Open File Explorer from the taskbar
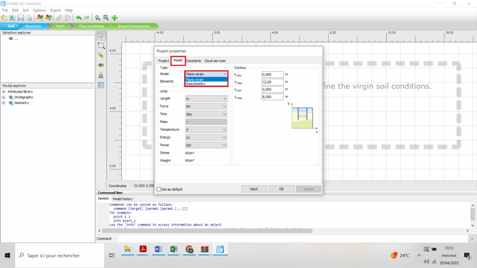The height and width of the screenshot is (268, 477). pos(128,249)
